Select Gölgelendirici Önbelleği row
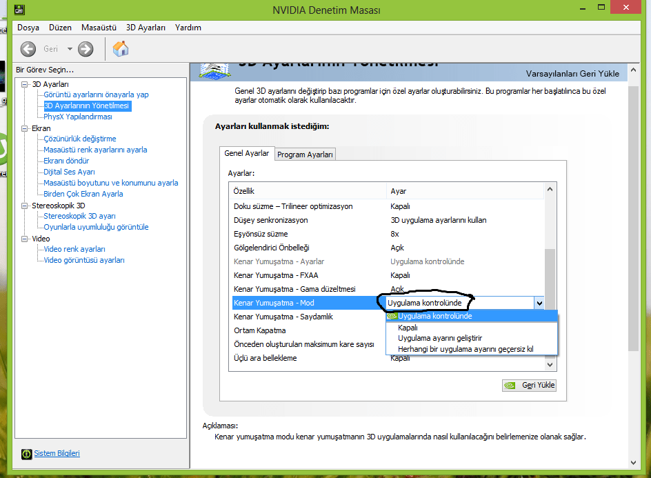 click(x=388, y=248)
